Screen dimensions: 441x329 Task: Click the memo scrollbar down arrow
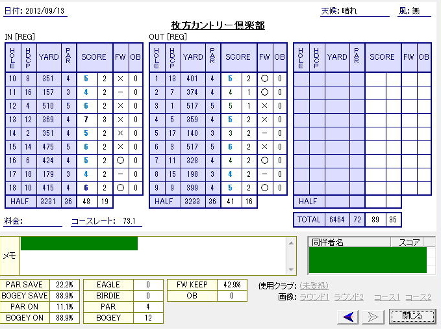pyautogui.click(x=291, y=270)
